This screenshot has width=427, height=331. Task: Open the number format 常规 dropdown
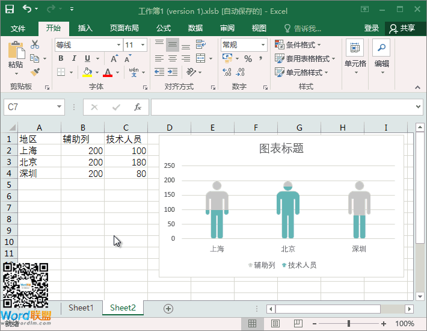pos(263,45)
